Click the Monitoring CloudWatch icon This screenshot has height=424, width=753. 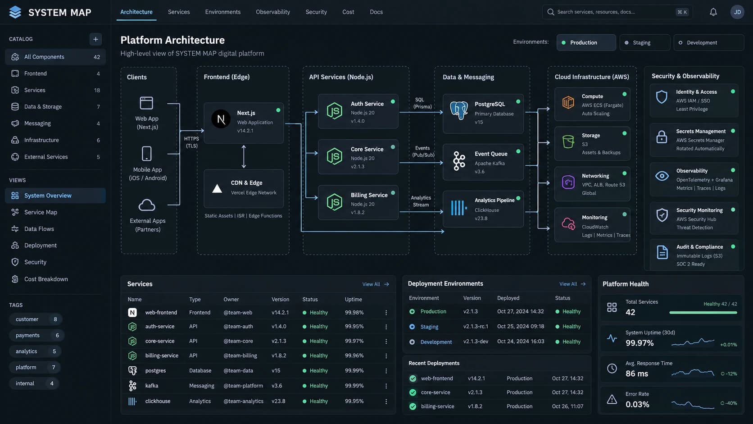(568, 223)
